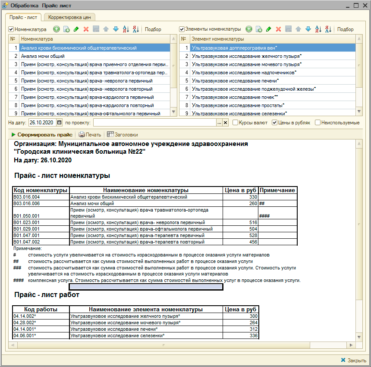Delete selected Элементы номенклатуры row
This screenshot has width=371, height=367.
[278, 29]
